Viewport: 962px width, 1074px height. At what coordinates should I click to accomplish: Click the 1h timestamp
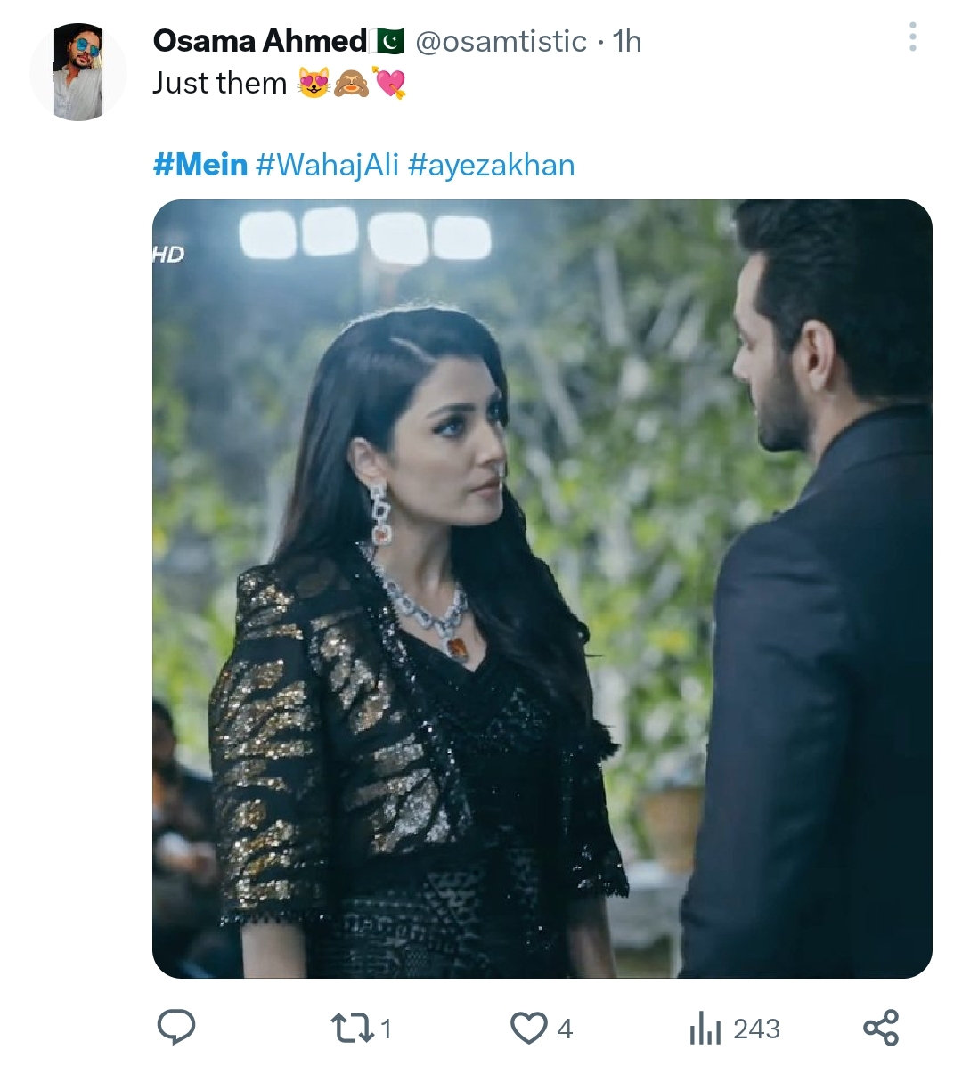627,41
